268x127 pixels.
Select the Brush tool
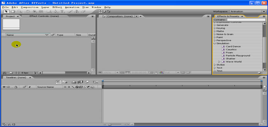click(70, 11)
